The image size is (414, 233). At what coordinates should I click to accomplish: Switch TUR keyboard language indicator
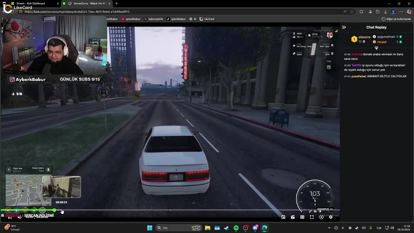pos(379,228)
